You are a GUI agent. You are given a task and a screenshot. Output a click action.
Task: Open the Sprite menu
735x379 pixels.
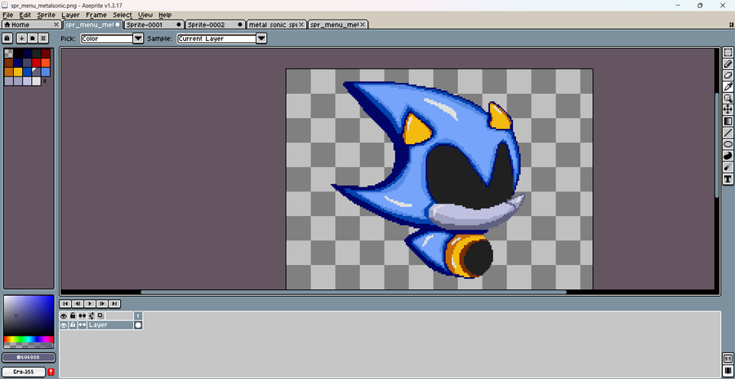[47, 15]
